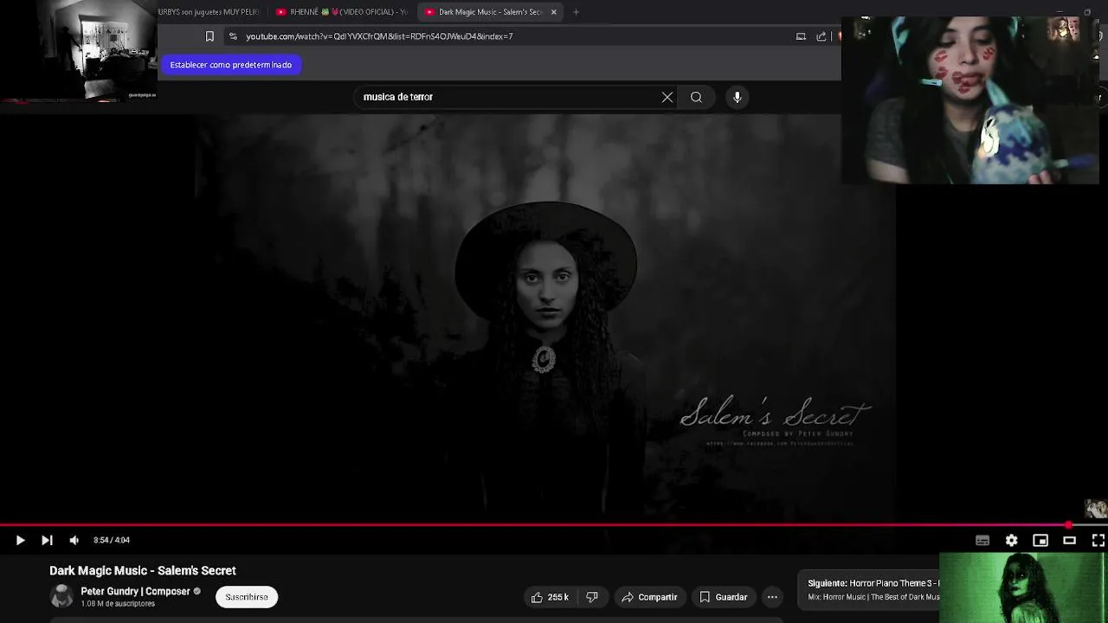Open Peter Gundry | Composer channel link
The height and width of the screenshot is (623, 1108).
tap(135, 592)
